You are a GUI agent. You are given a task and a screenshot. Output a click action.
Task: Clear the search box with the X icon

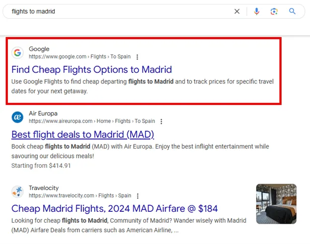[x=237, y=11]
